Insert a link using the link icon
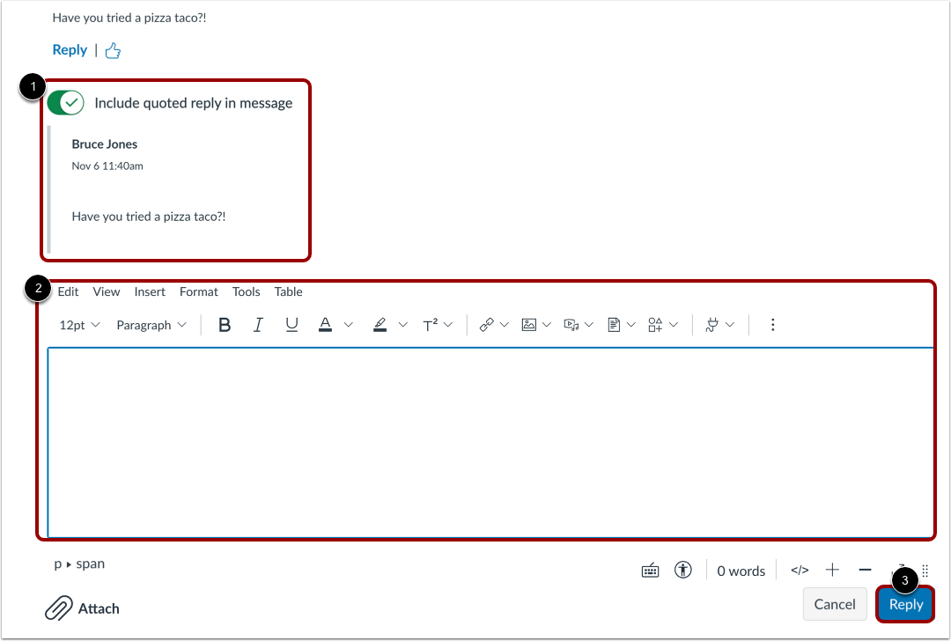The height and width of the screenshot is (641, 951). [487, 324]
